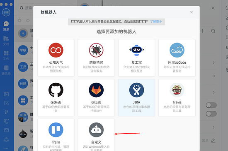Open the 学敏 conversation avatar
Image resolution: width=228 pixels, height=151 pixels.
(23, 50)
